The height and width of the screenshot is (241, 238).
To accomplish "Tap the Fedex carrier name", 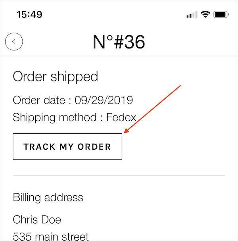I will coord(121,118).
